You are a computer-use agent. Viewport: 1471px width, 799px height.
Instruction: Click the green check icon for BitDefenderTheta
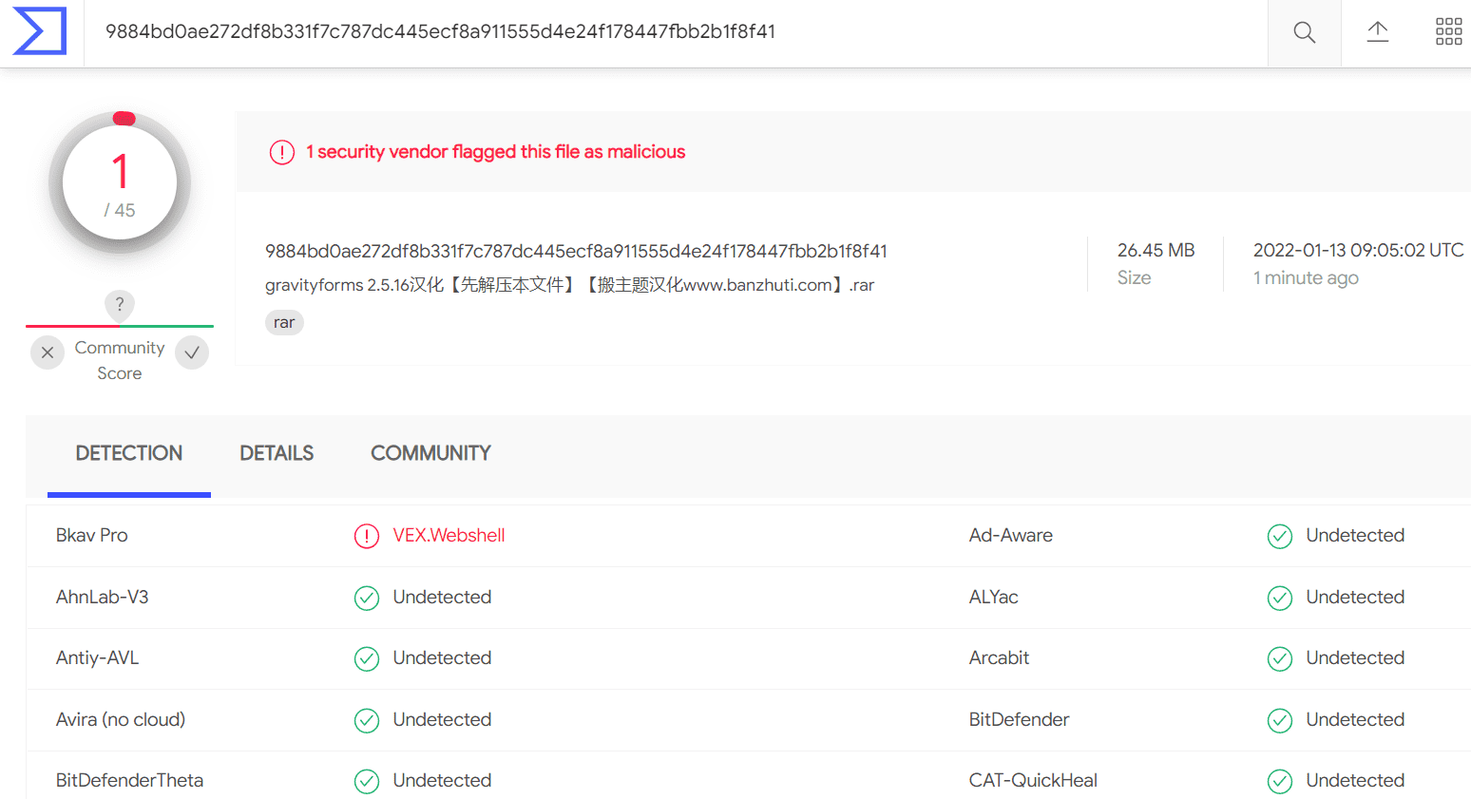click(367, 781)
